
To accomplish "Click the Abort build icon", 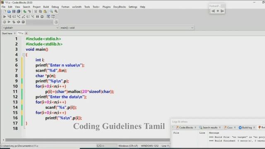I will (23, 22).
